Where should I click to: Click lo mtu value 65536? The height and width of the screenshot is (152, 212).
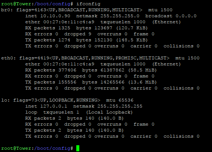(126, 100)
